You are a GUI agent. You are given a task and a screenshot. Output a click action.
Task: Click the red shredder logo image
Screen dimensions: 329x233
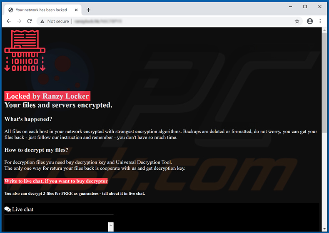[25, 50]
